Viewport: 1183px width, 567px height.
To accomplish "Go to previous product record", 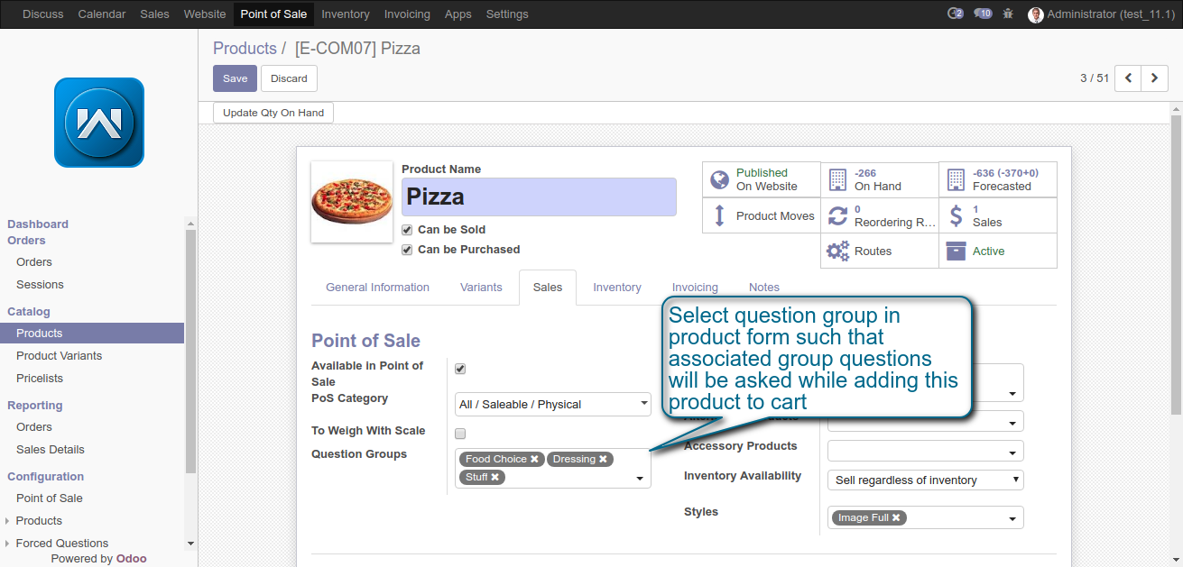I will 1128,78.
